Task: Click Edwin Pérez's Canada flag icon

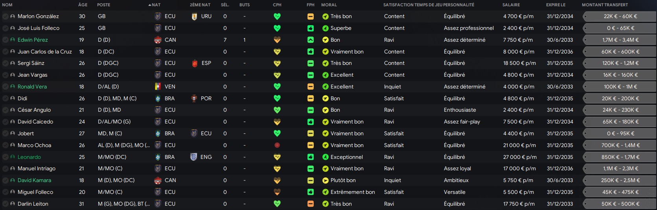Action: click(x=158, y=40)
